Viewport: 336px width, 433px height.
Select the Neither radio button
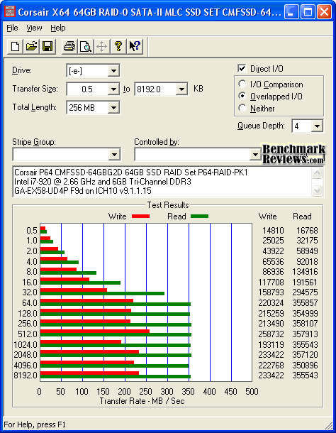[x=242, y=108]
